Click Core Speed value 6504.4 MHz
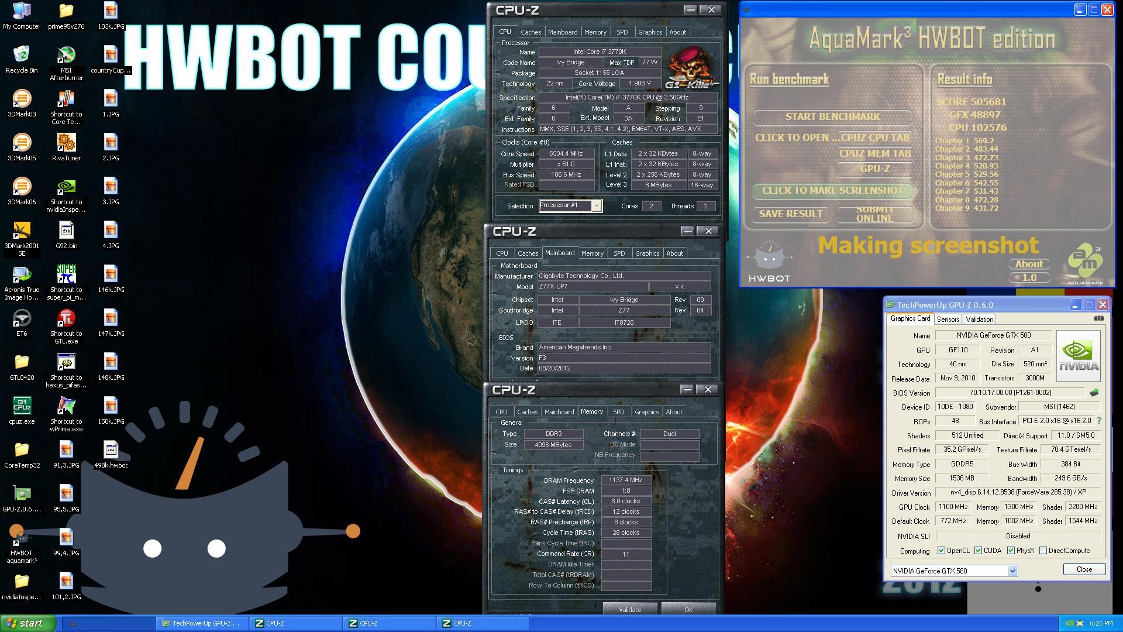This screenshot has width=1123, height=632. (x=566, y=153)
